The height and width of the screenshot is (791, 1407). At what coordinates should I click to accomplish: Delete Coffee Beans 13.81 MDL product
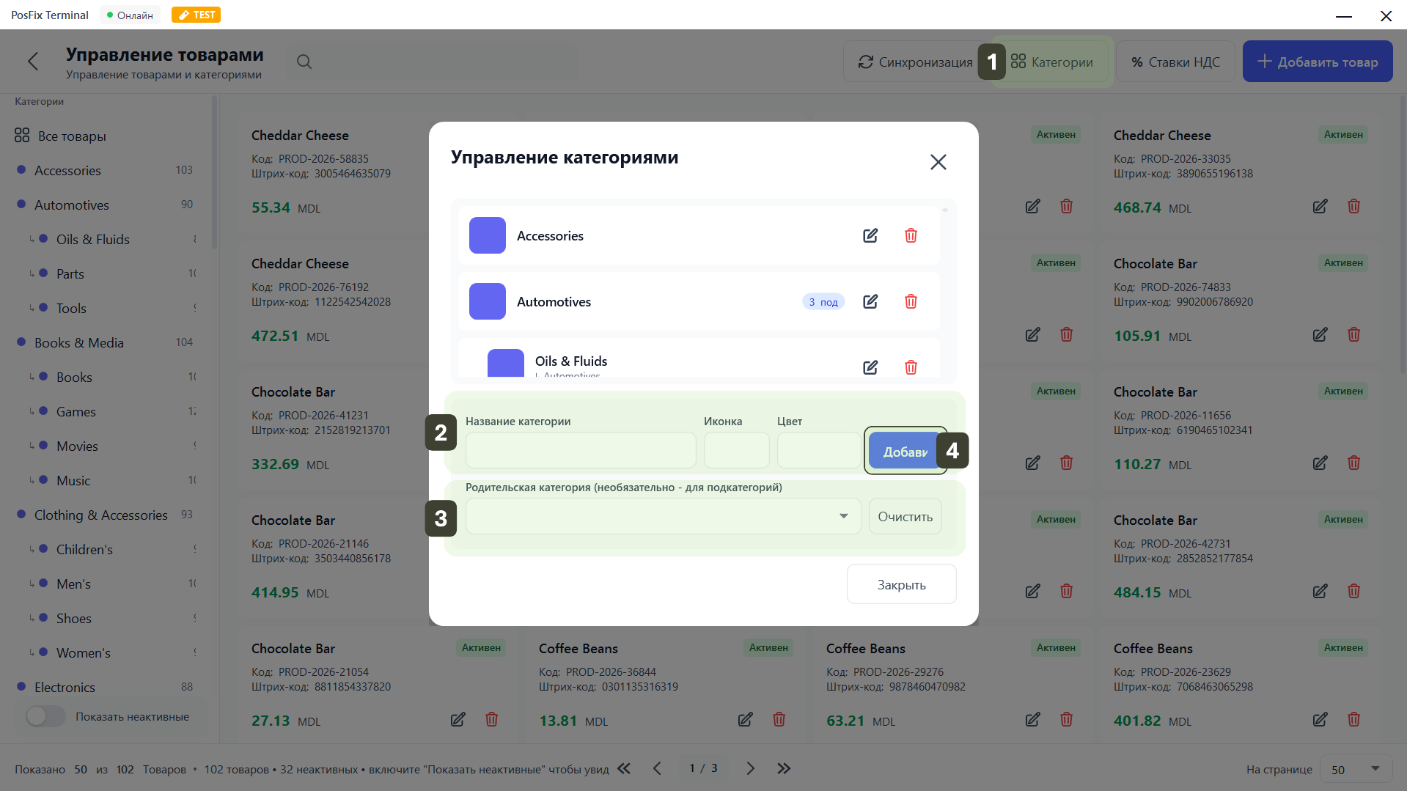click(x=779, y=720)
